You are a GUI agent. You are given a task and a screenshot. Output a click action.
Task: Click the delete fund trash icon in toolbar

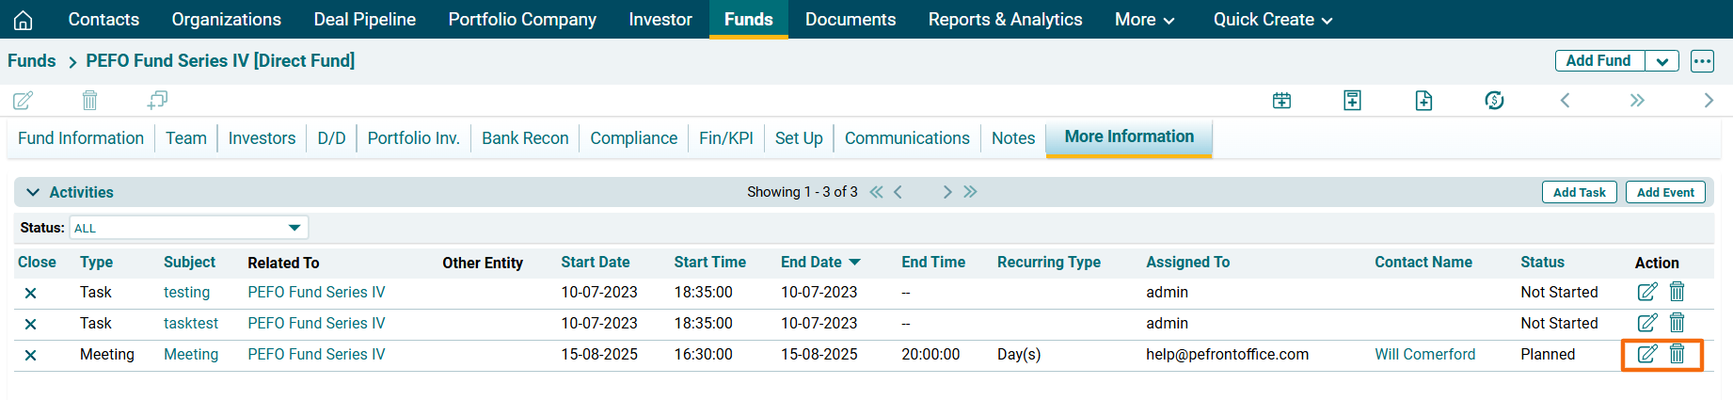(x=89, y=100)
